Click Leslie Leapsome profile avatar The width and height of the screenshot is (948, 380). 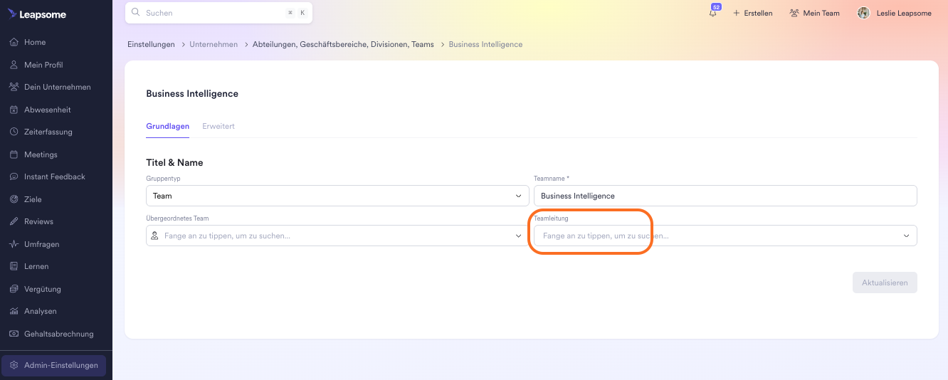pos(863,13)
